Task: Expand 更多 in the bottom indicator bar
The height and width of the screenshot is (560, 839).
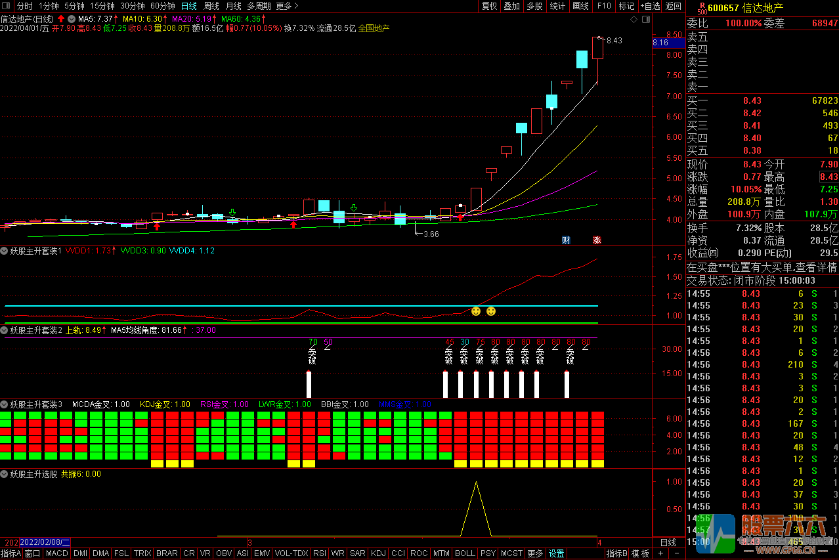Action: pos(535,553)
